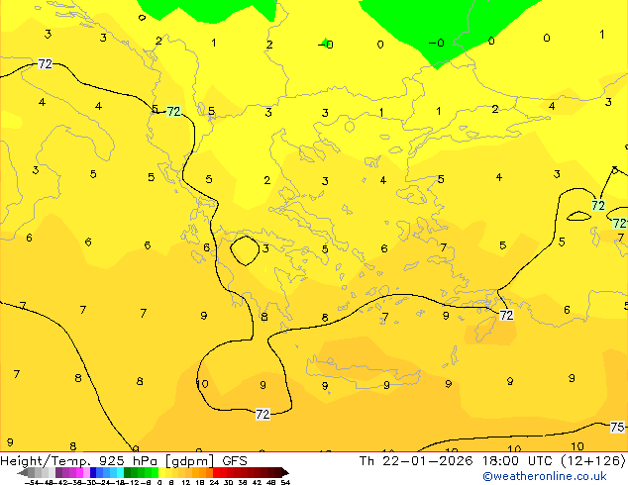Image resolution: width=628 pixels, height=485 pixels.
Task: Select the dark maroon arrow end of color scale
Action: [x=285, y=472]
